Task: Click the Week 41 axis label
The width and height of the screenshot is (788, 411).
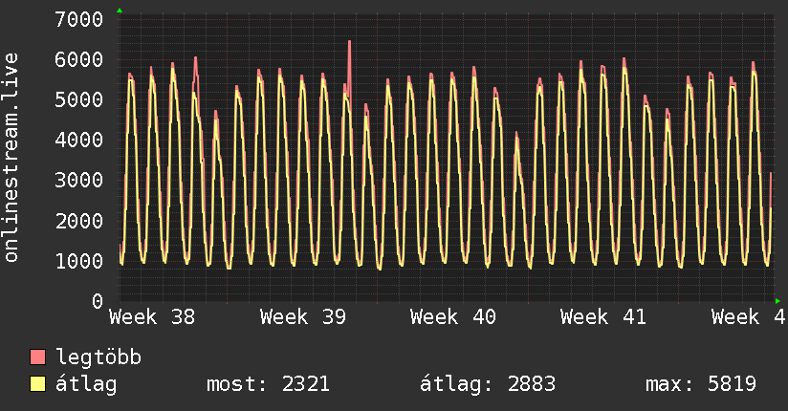Action: pyautogui.click(x=603, y=316)
